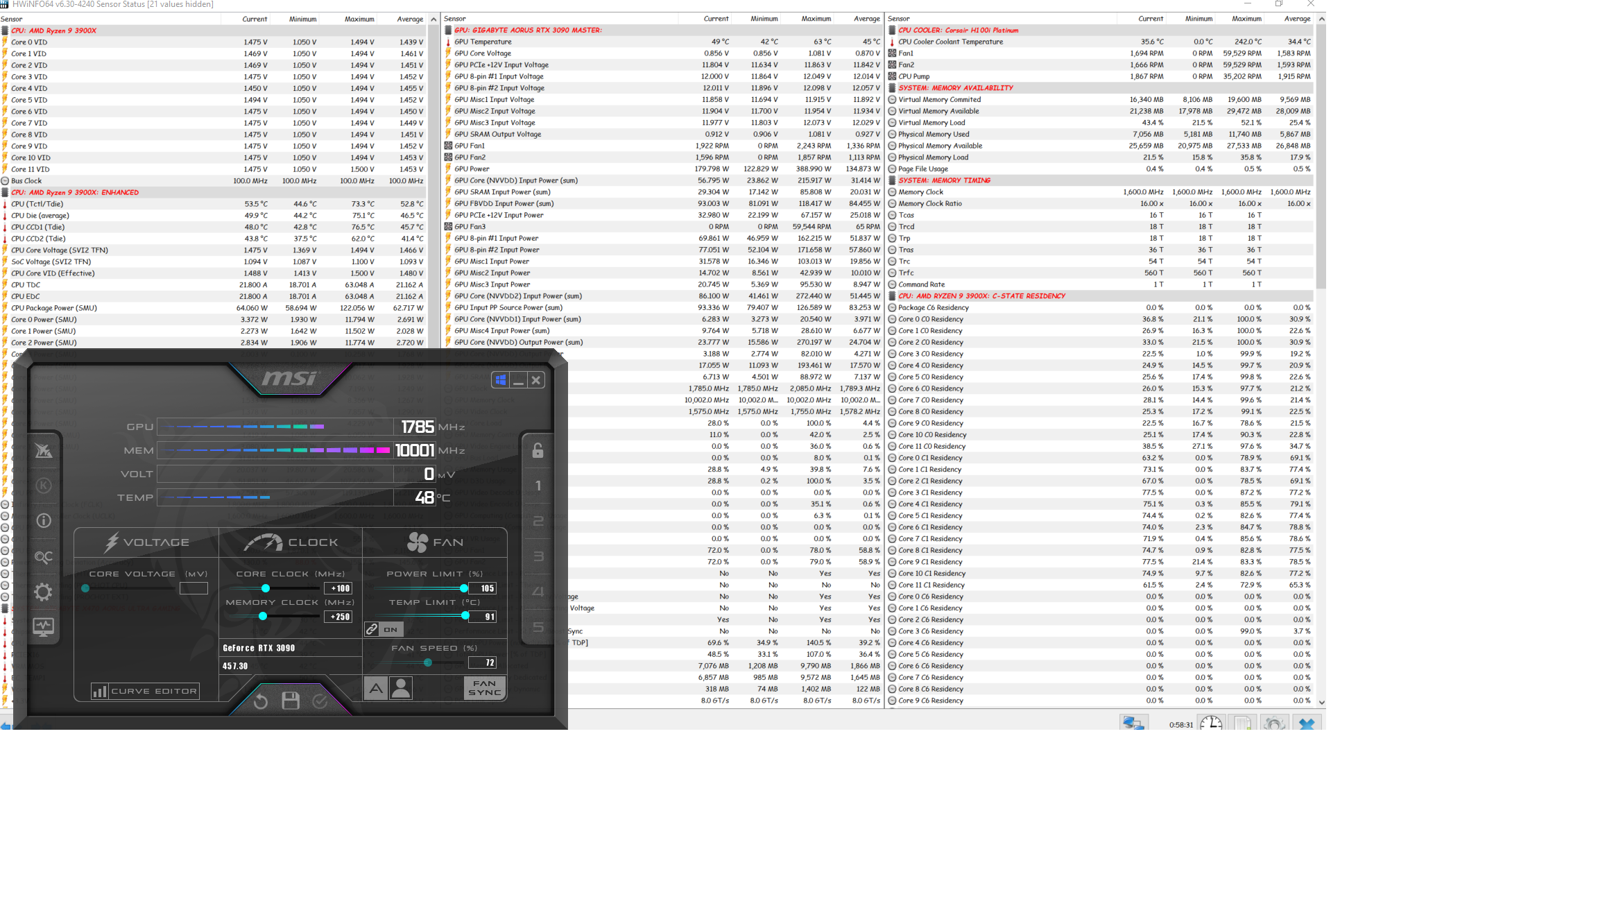Toggle Afterburner start with Windows

pyautogui.click(x=501, y=380)
